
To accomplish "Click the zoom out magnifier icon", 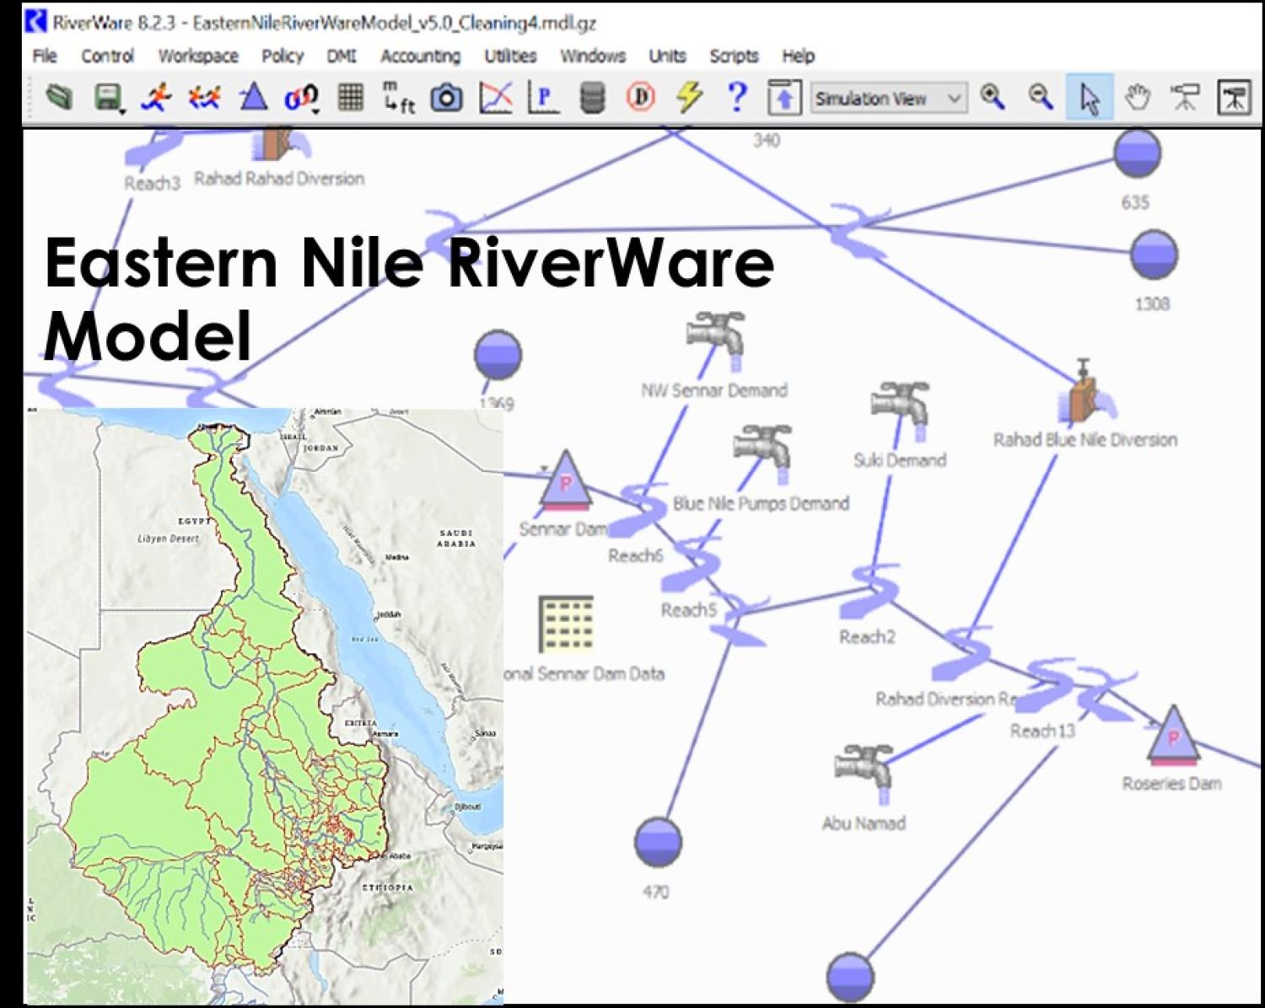I will coord(1040,98).
